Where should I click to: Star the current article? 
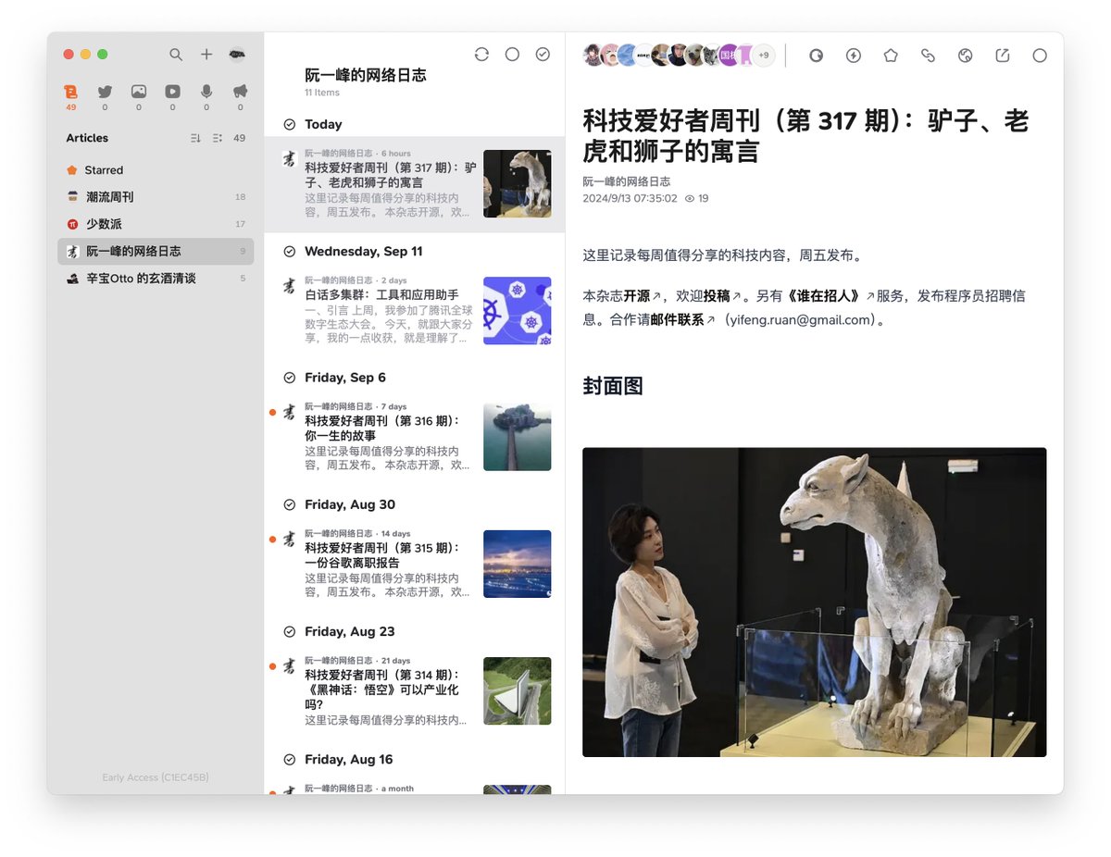(890, 55)
